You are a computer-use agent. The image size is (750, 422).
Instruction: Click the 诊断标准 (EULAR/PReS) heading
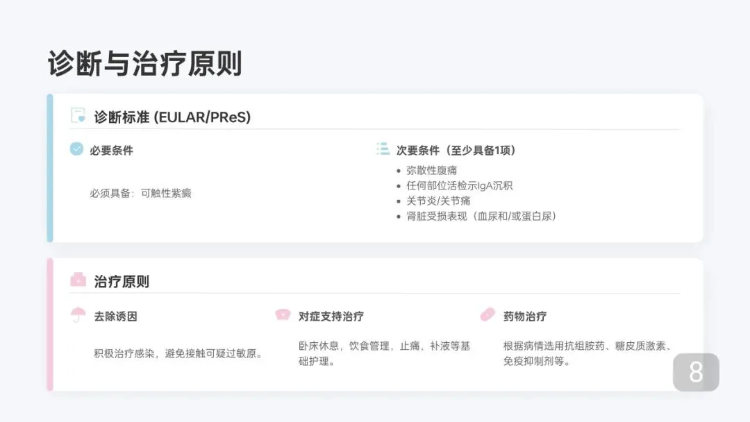click(172, 117)
